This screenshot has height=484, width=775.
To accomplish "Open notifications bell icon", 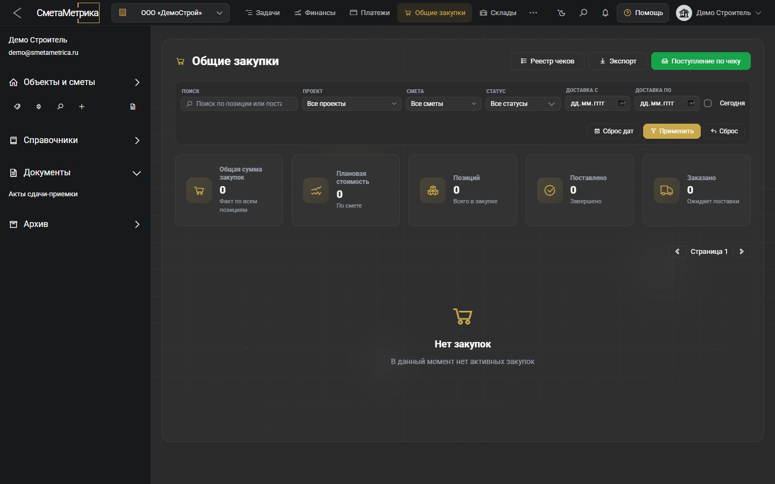I will pyautogui.click(x=605, y=12).
